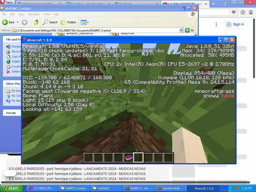Select the first empty hotbar slot

[x=88, y=157]
